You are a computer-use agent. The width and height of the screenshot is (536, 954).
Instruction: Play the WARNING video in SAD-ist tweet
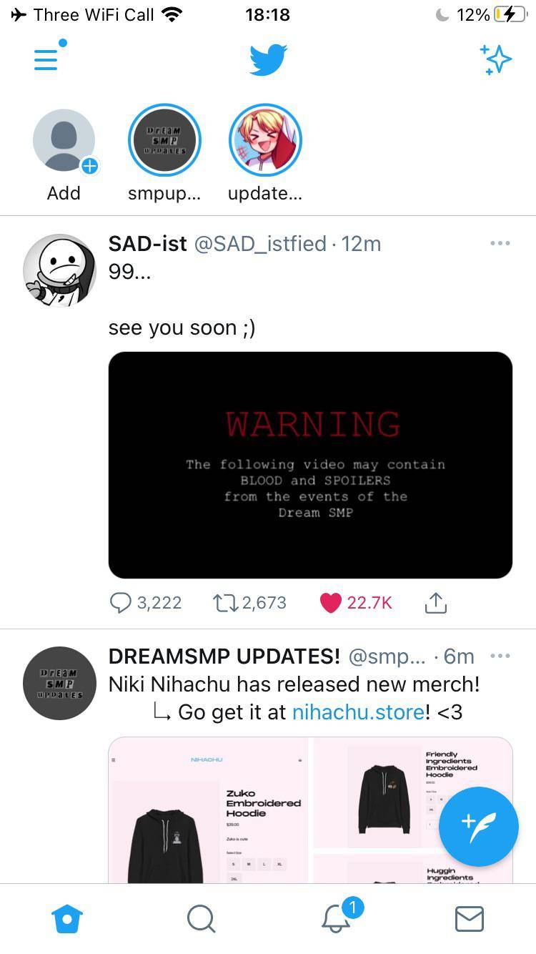point(310,465)
